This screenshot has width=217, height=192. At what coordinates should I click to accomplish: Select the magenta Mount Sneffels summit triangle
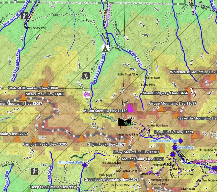pos(130,108)
